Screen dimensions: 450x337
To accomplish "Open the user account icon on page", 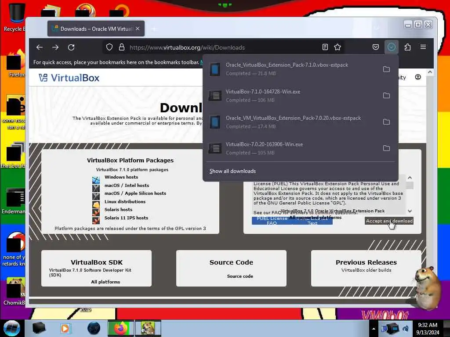I will [418, 77].
